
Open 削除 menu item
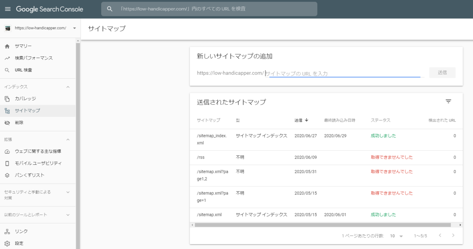point(38,123)
